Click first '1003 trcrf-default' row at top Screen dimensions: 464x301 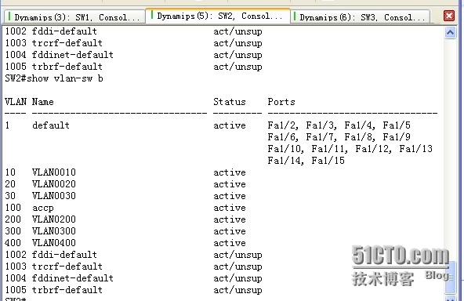pos(133,43)
